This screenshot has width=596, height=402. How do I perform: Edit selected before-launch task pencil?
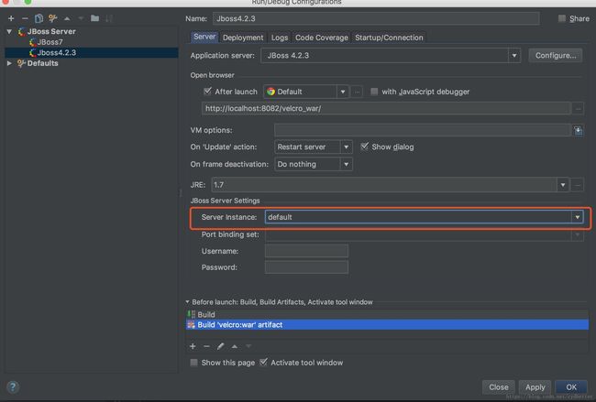click(220, 346)
